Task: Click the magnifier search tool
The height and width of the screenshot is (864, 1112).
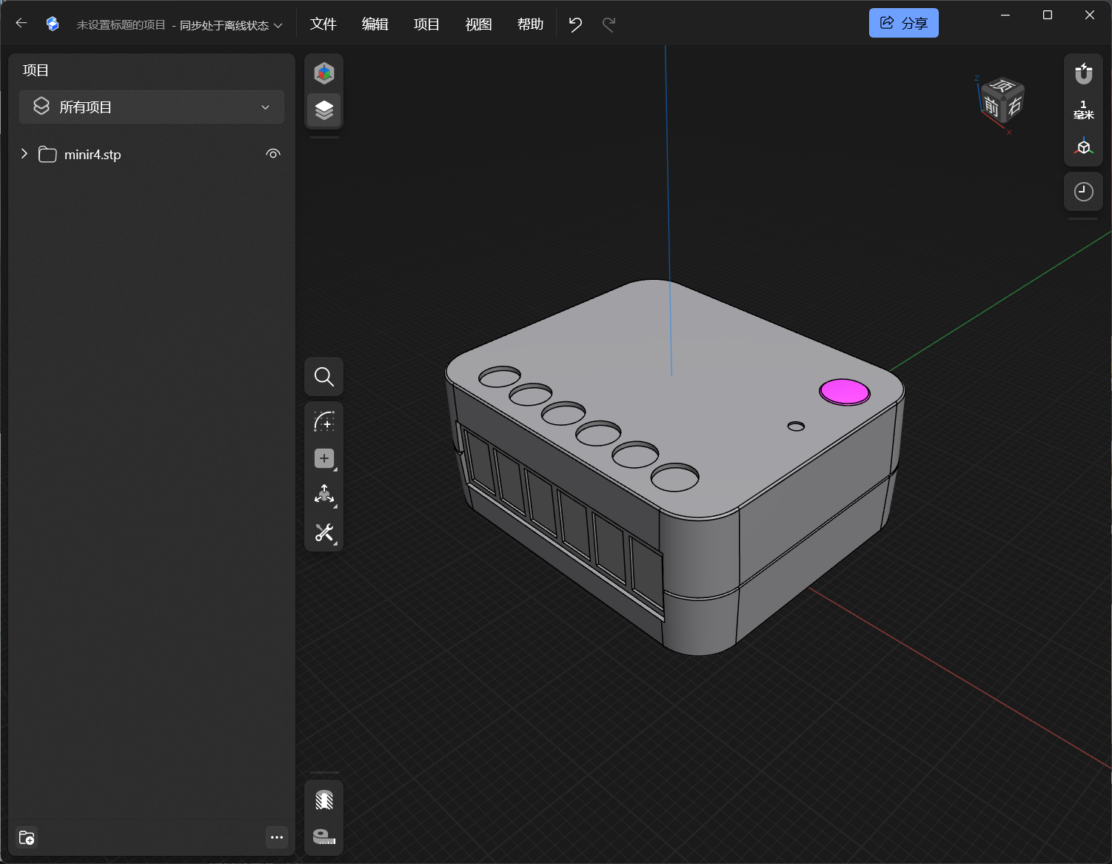Action: (x=324, y=377)
